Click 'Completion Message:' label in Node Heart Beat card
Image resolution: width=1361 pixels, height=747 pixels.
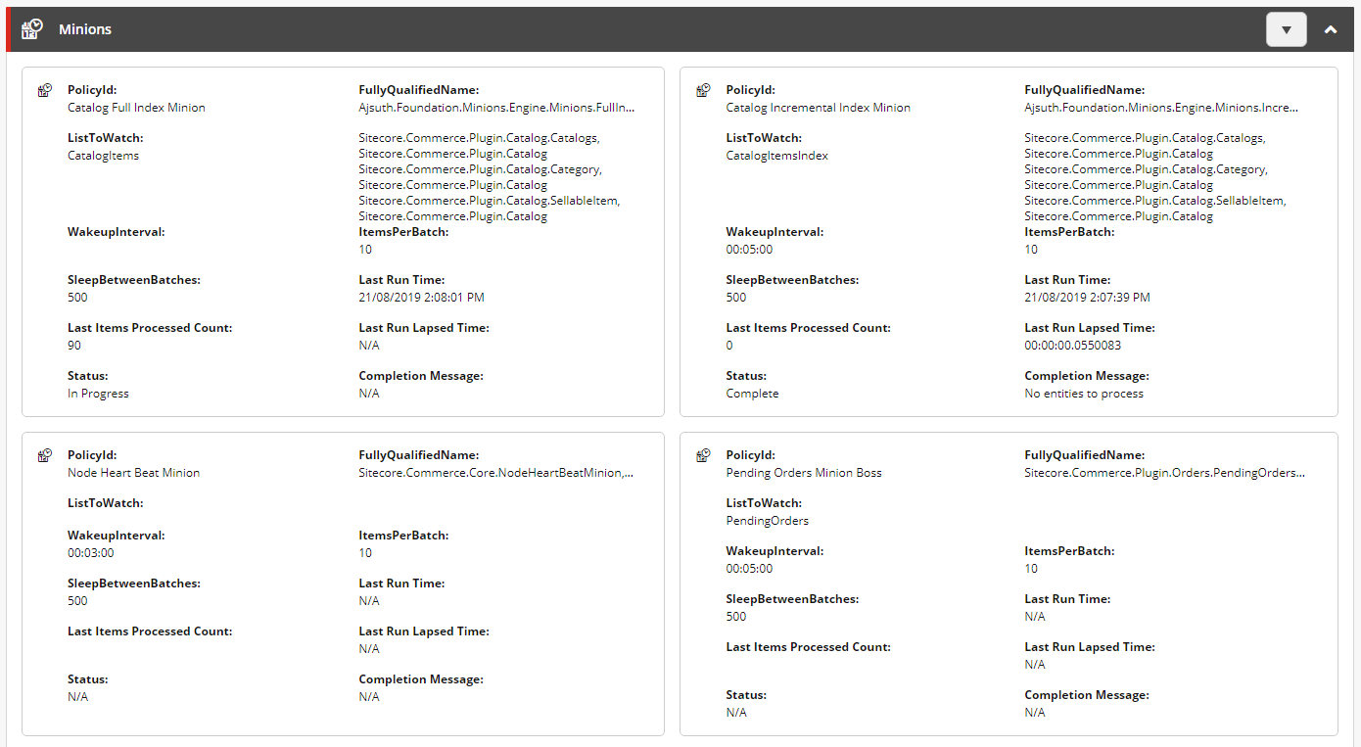click(421, 679)
